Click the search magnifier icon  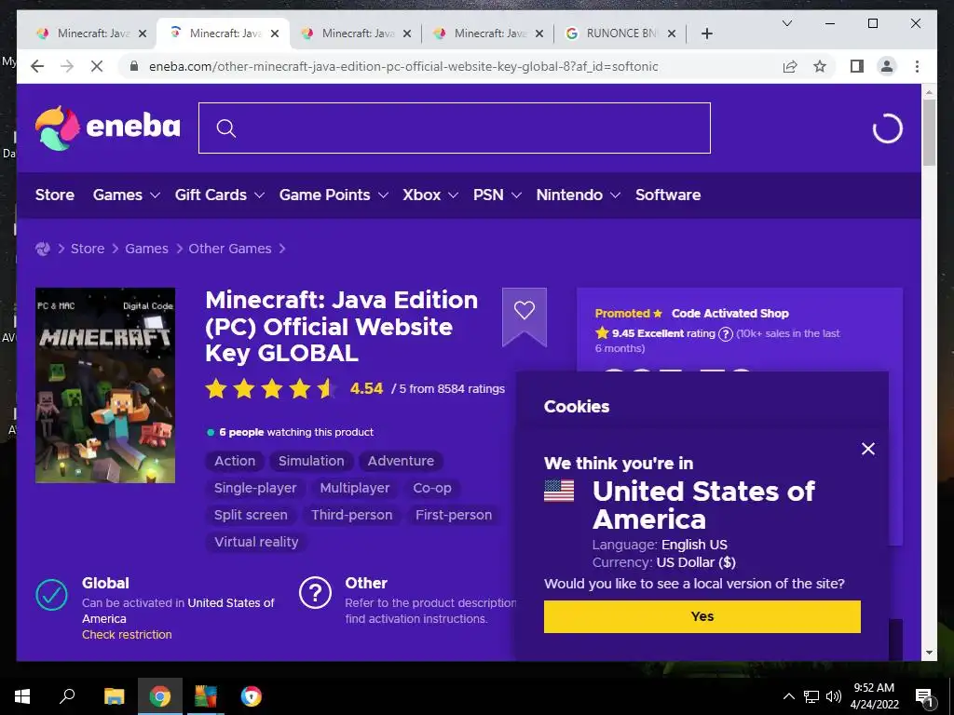pos(225,128)
